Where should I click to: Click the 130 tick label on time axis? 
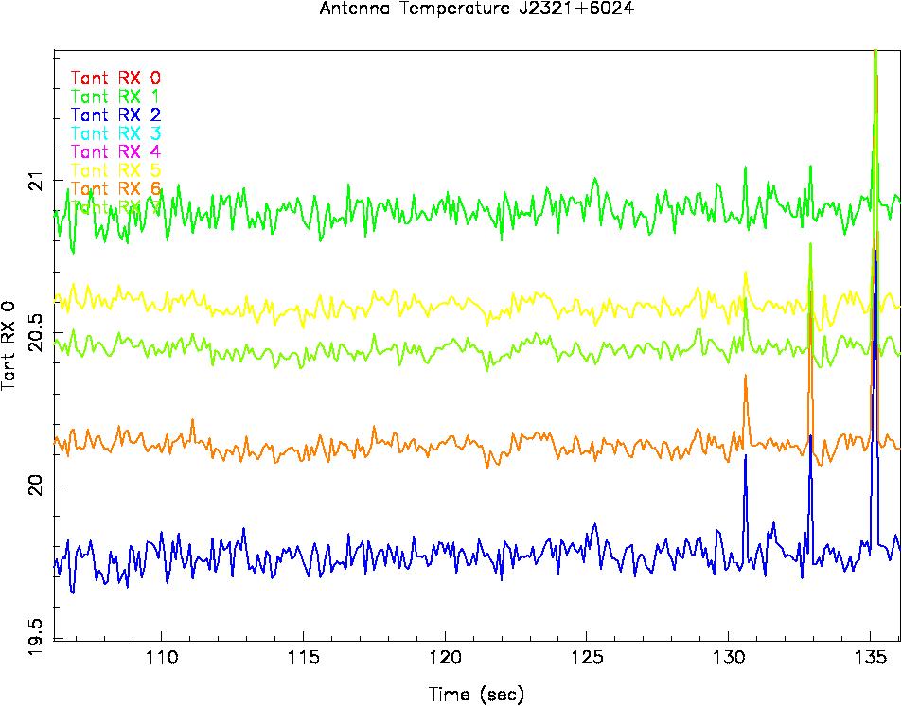[x=729, y=657]
